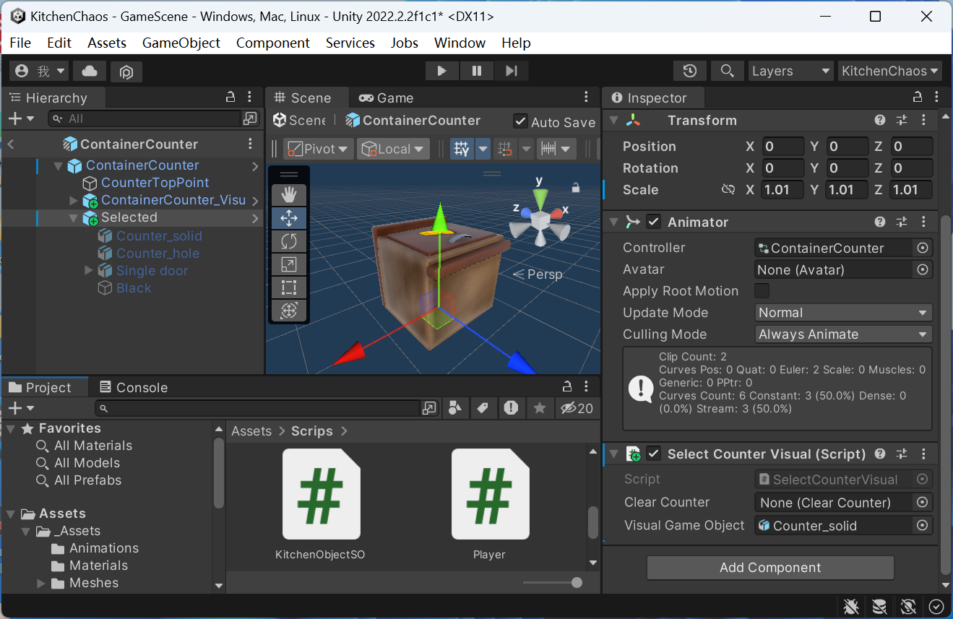Open the Unity Cloud icon
The image size is (953, 619).
90,71
